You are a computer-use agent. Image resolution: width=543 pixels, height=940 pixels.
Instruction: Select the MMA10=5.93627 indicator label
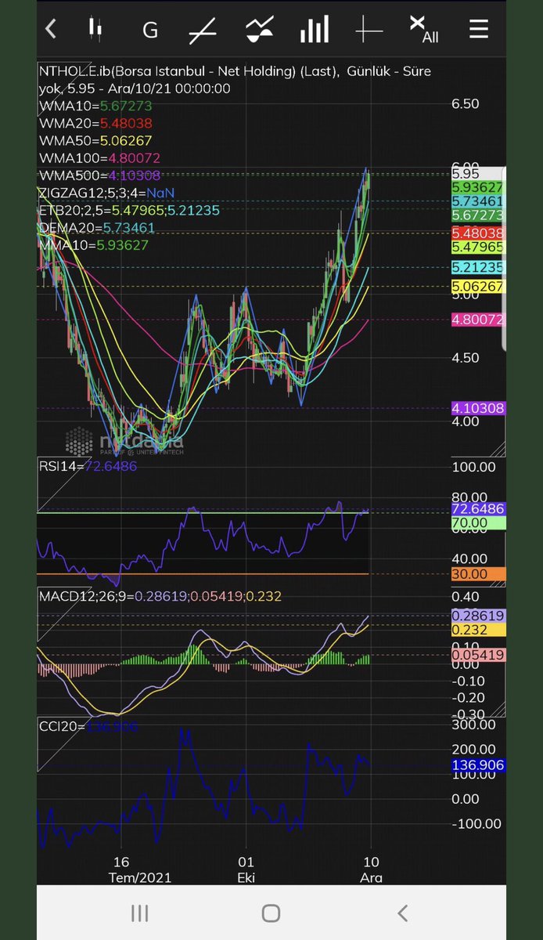click(93, 245)
